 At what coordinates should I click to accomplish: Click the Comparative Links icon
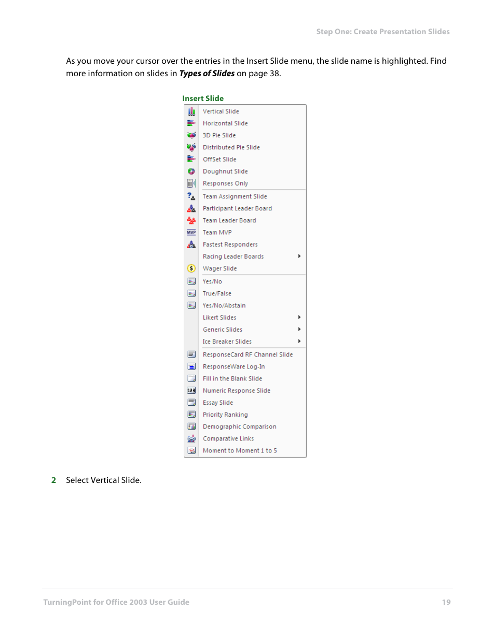[191, 438]
